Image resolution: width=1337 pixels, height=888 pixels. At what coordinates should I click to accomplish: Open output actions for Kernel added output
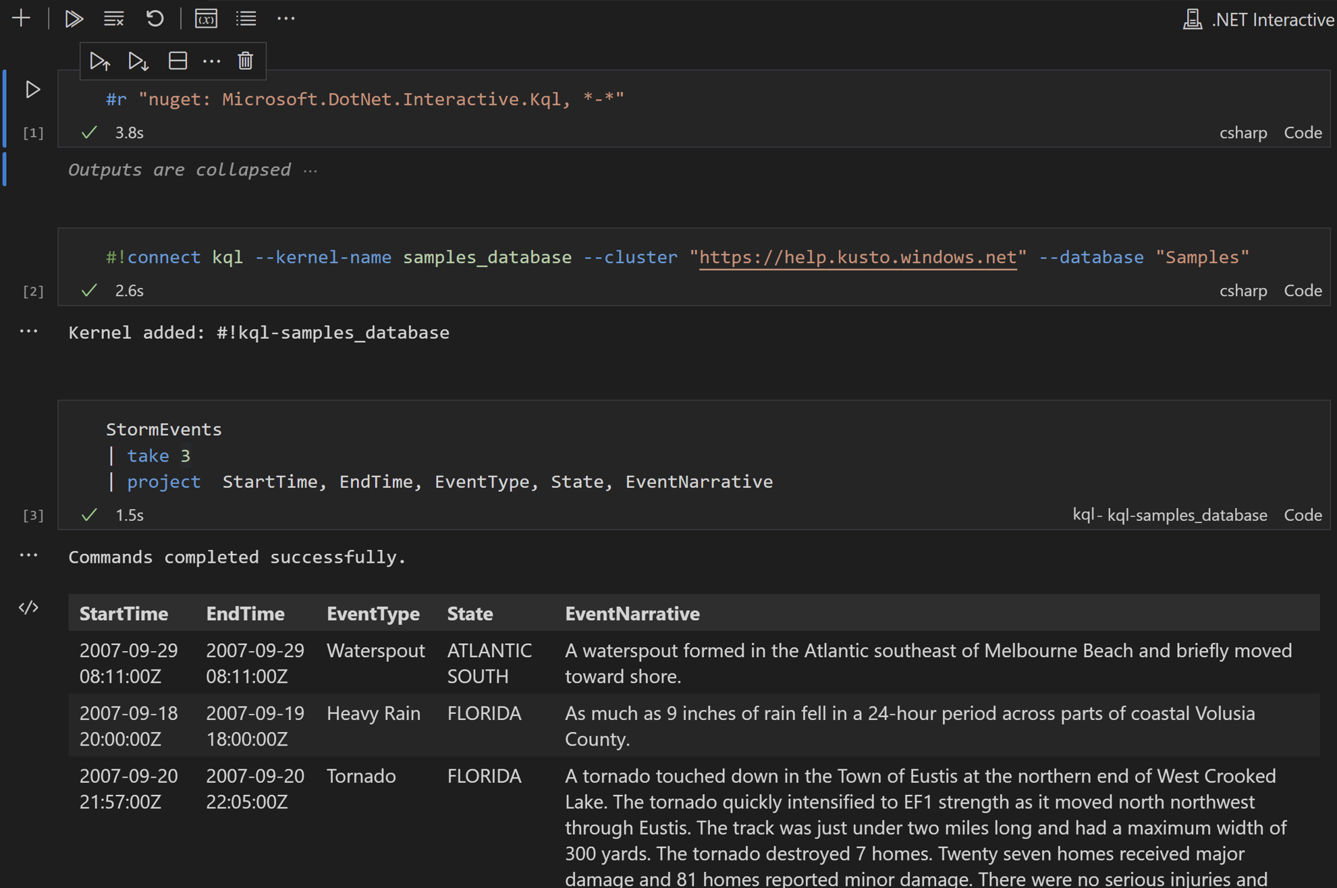click(28, 331)
